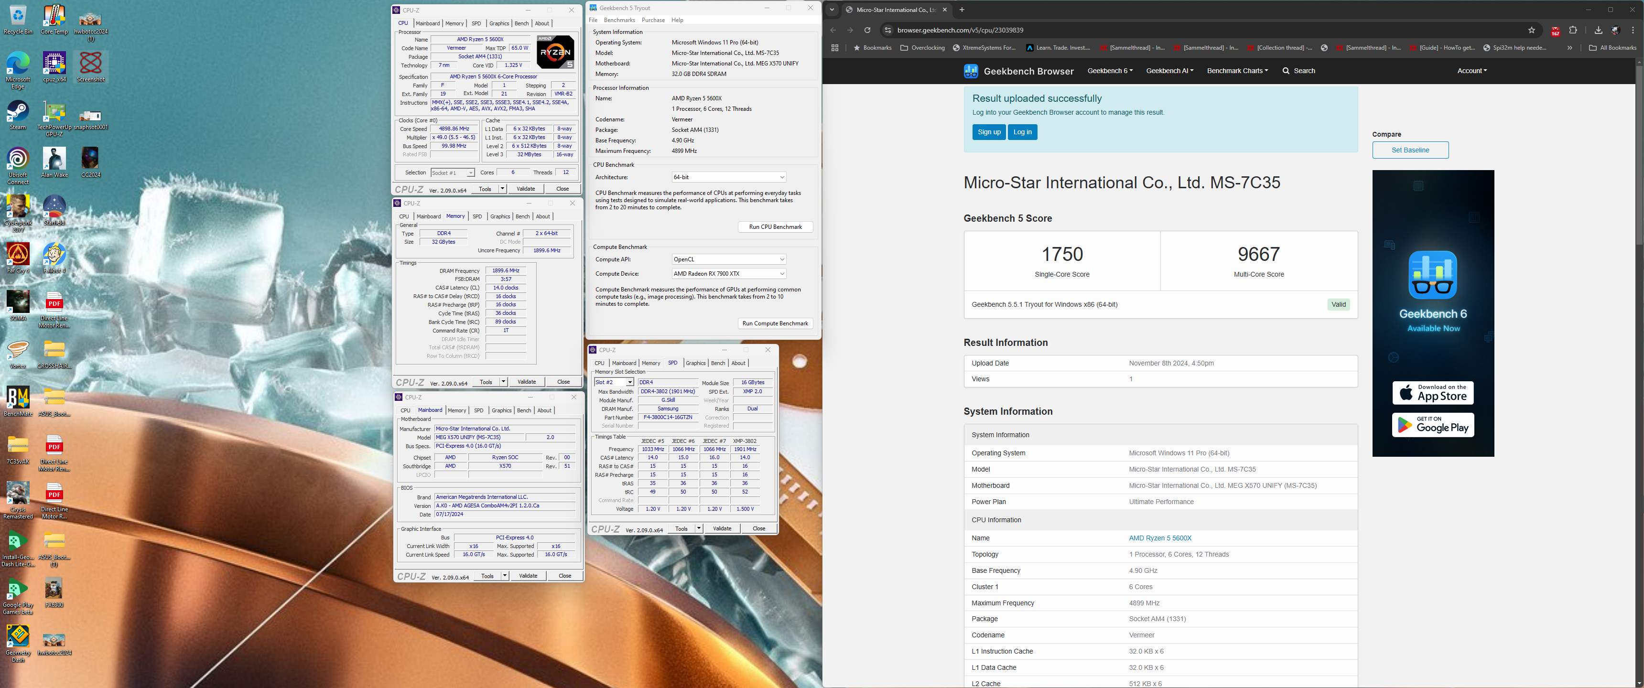Viewport: 1644px width, 688px height.
Task: Open the Account dropdown on Geekbench Browser
Action: click(1471, 71)
